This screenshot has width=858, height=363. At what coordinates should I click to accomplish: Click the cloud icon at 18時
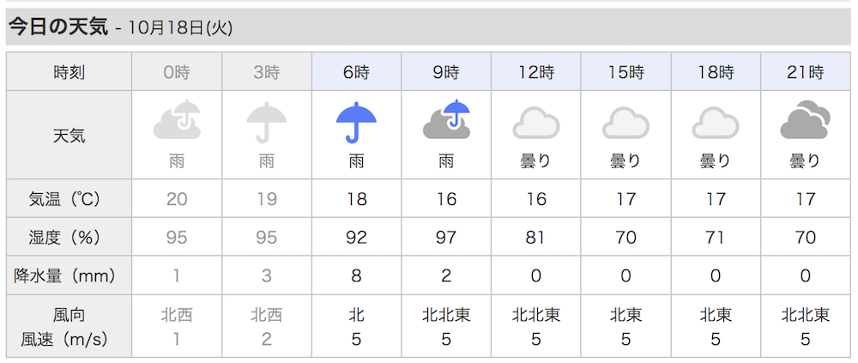pos(716,124)
